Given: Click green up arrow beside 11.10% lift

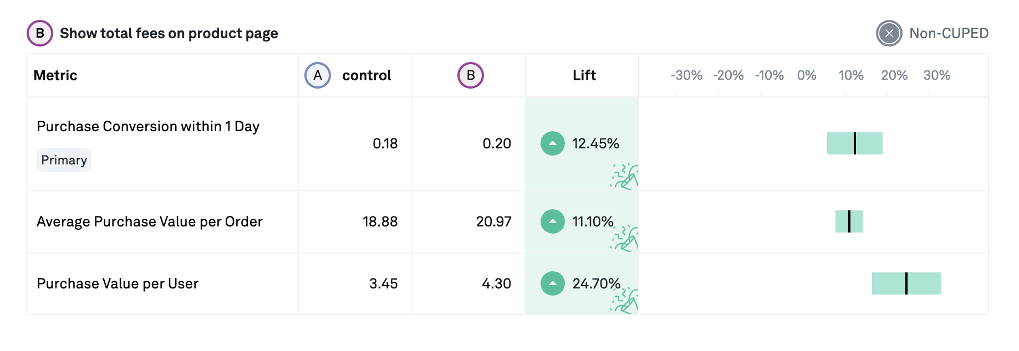Looking at the screenshot, I should pyautogui.click(x=553, y=221).
